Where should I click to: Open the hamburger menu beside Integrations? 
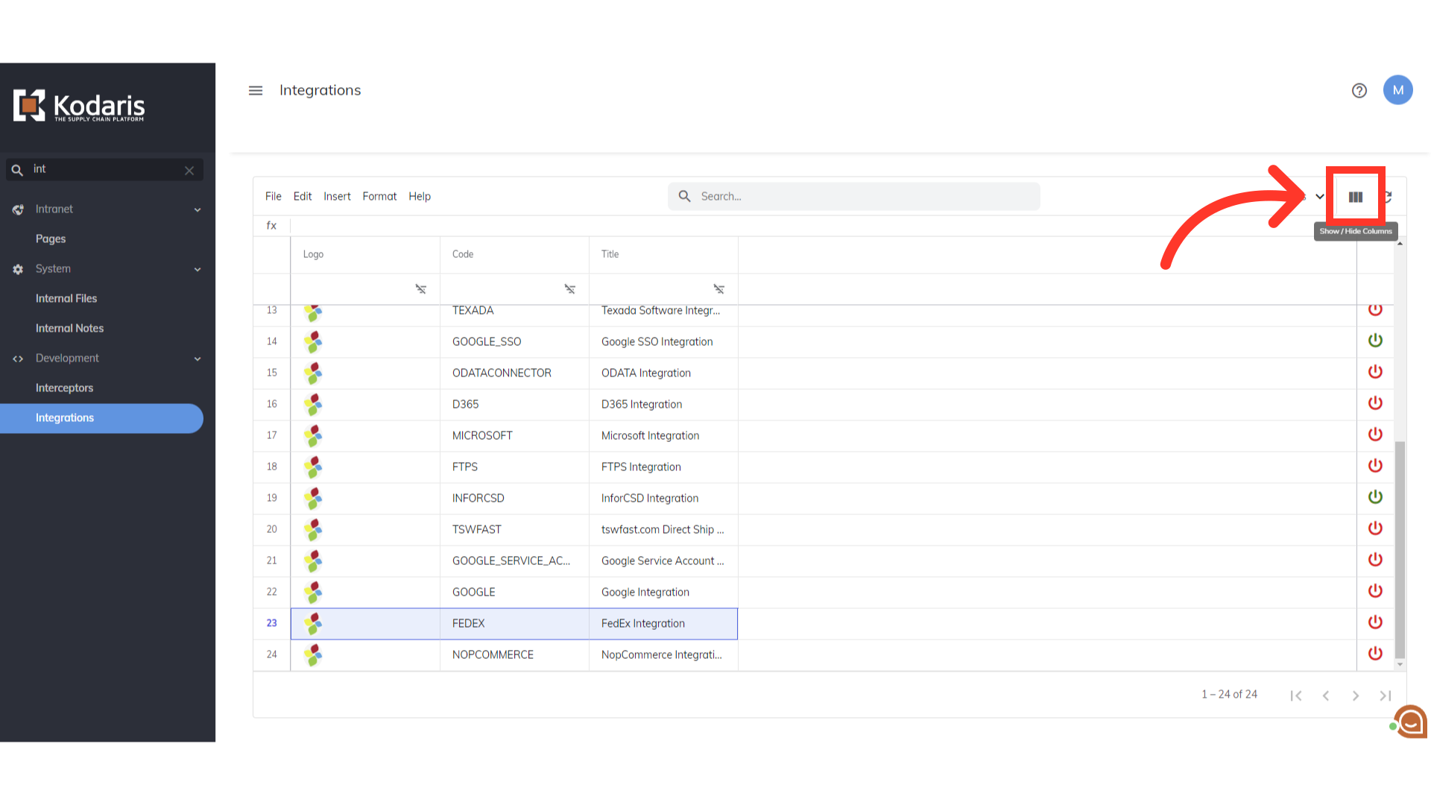pos(256,90)
